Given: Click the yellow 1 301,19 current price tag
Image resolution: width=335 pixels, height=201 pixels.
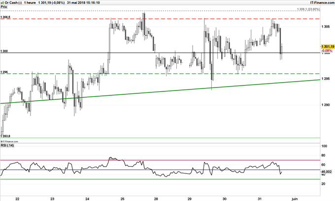Looking at the screenshot, I should (x=328, y=47).
